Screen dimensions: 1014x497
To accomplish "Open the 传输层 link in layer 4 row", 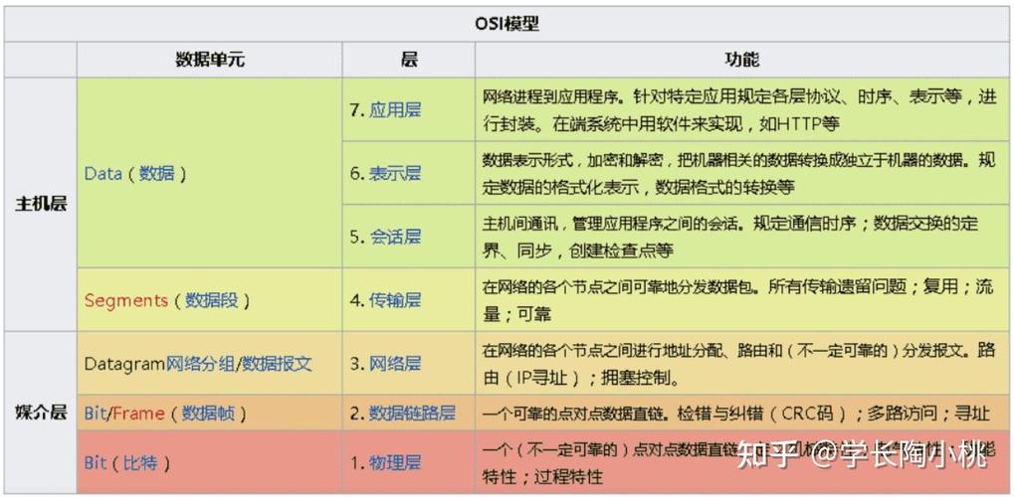I will (x=395, y=300).
